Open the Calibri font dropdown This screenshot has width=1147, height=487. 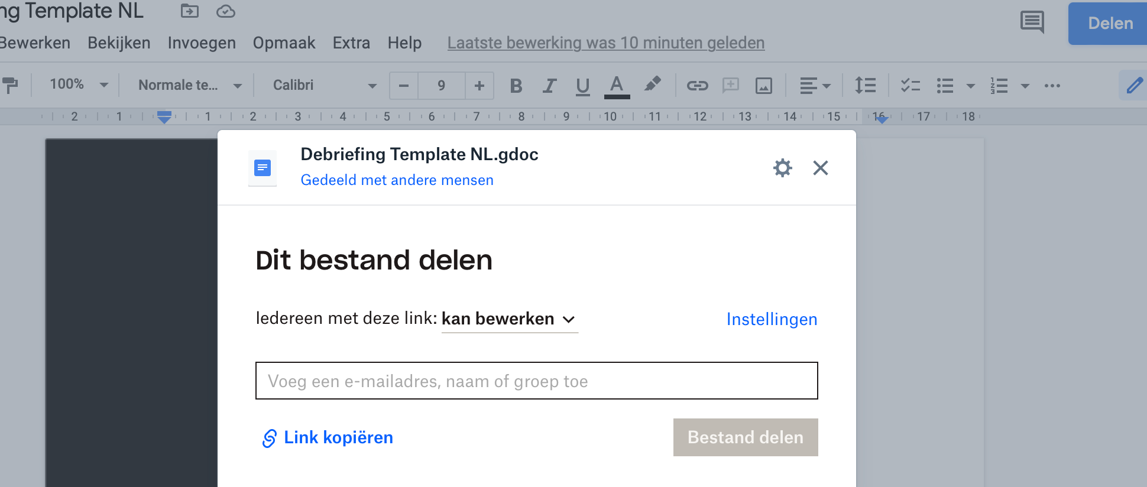(x=325, y=86)
